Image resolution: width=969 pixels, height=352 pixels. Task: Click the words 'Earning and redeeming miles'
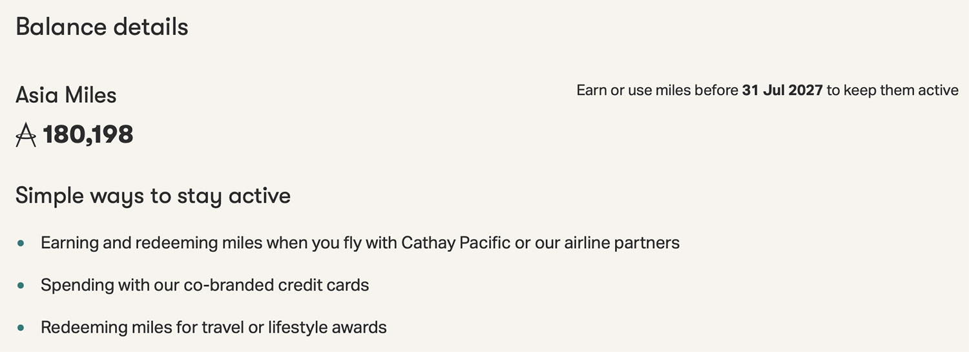click(x=151, y=243)
